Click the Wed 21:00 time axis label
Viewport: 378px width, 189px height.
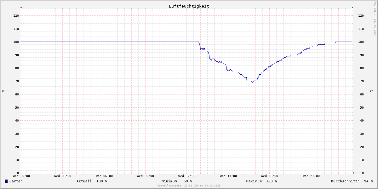[311, 176]
